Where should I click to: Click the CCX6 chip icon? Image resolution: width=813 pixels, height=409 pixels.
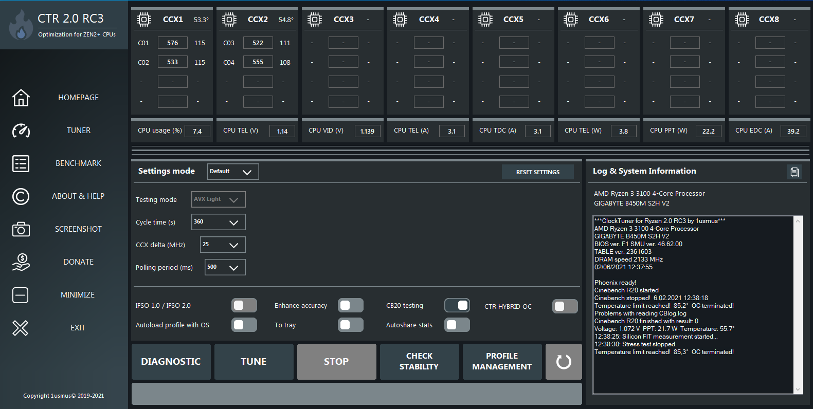[x=571, y=20]
